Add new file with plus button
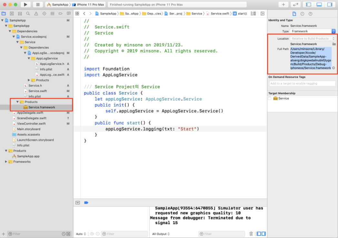This screenshot has width=338, height=238. pyautogui.click(x=4, y=234)
